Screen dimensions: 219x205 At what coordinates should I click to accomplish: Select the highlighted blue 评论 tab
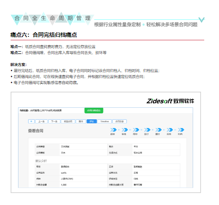[x=91, y=121]
